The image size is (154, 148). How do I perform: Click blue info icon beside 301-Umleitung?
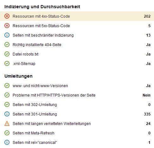click(7, 114)
